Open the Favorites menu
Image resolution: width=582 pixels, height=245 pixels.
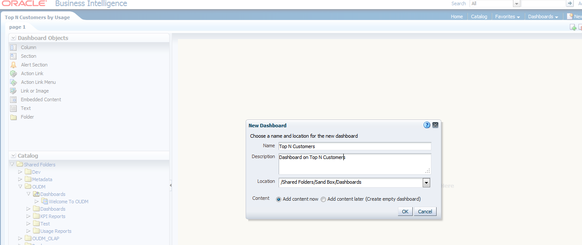tap(507, 17)
